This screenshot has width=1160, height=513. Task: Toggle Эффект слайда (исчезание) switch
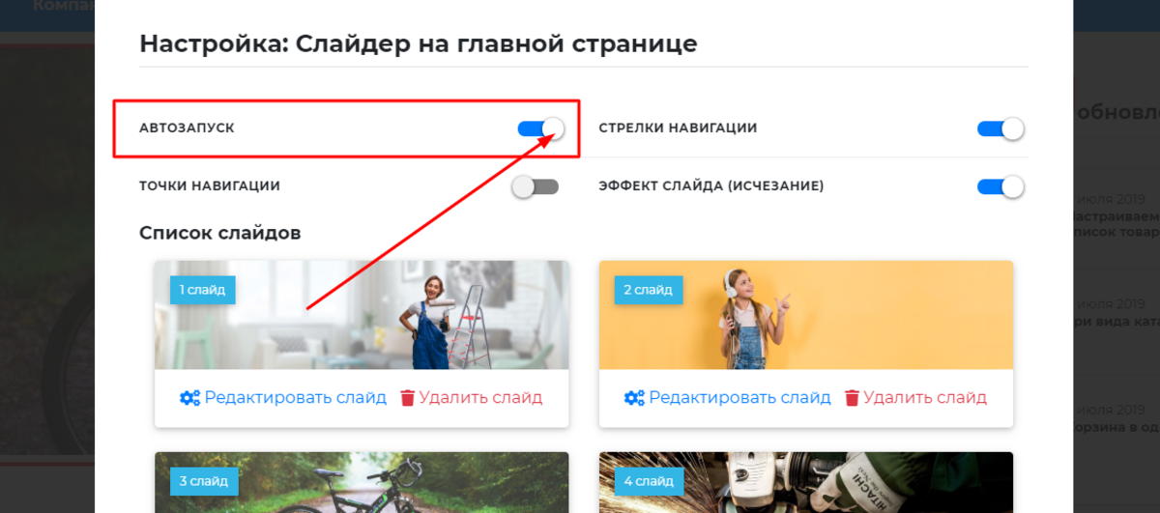(x=1000, y=186)
